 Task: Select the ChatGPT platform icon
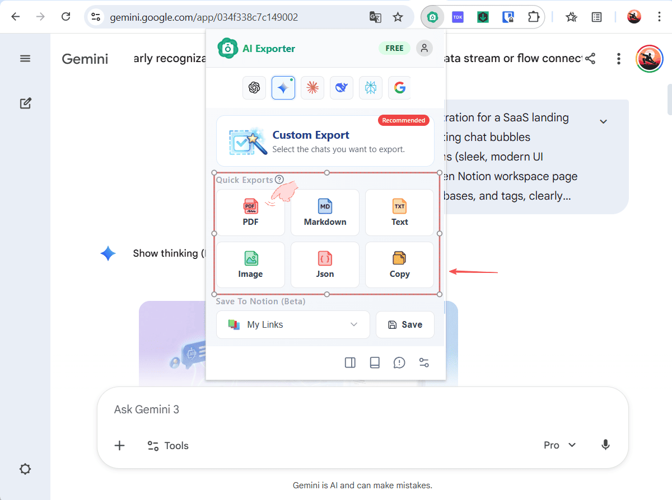[x=254, y=88]
